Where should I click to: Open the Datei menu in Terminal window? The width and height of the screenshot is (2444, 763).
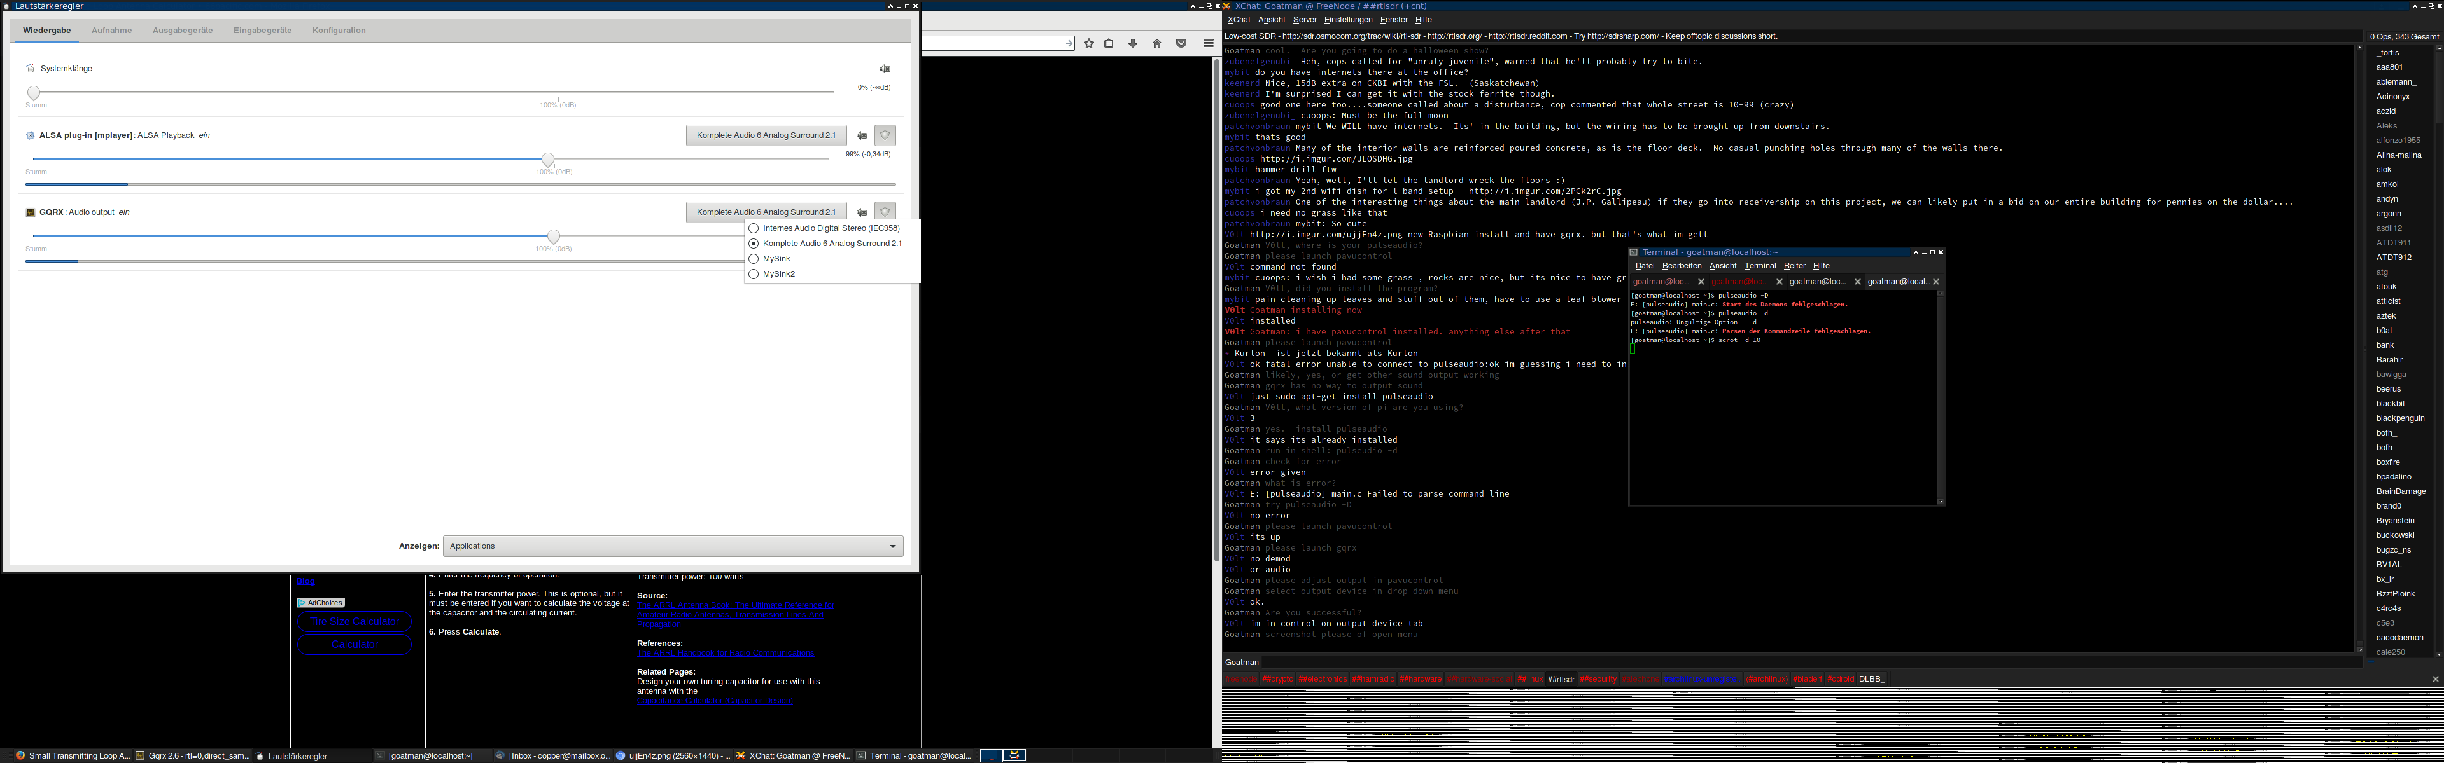(x=1645, y=266)
